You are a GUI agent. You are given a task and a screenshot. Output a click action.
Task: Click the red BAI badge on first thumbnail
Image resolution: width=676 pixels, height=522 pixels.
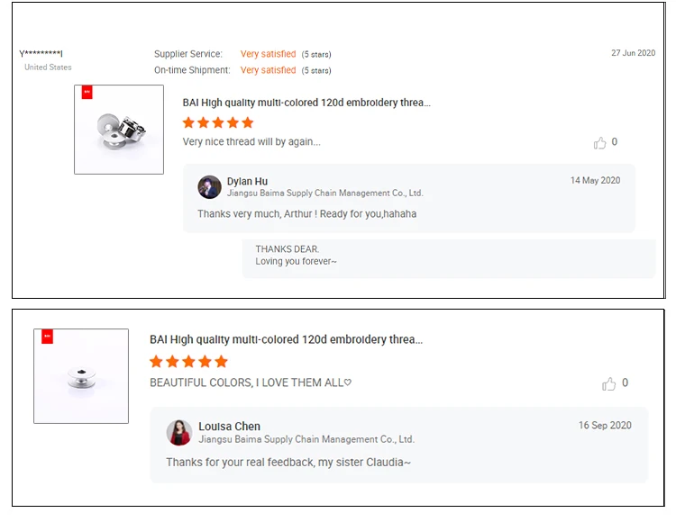87,92
